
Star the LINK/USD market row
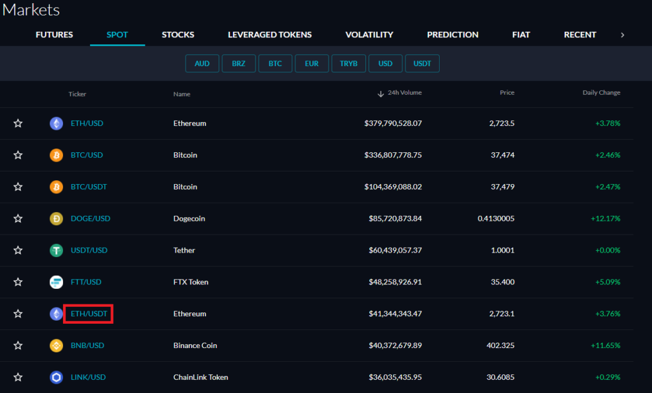tap(18, 377)
